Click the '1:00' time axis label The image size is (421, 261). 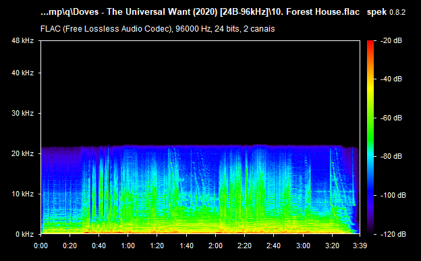(128, 246)
